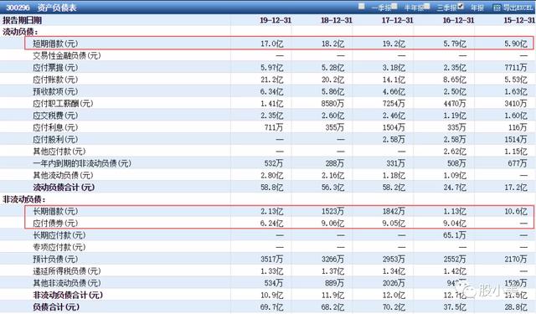Select the 预计负债(元) row label
536x314 pixels.
(x=55, y=259)
